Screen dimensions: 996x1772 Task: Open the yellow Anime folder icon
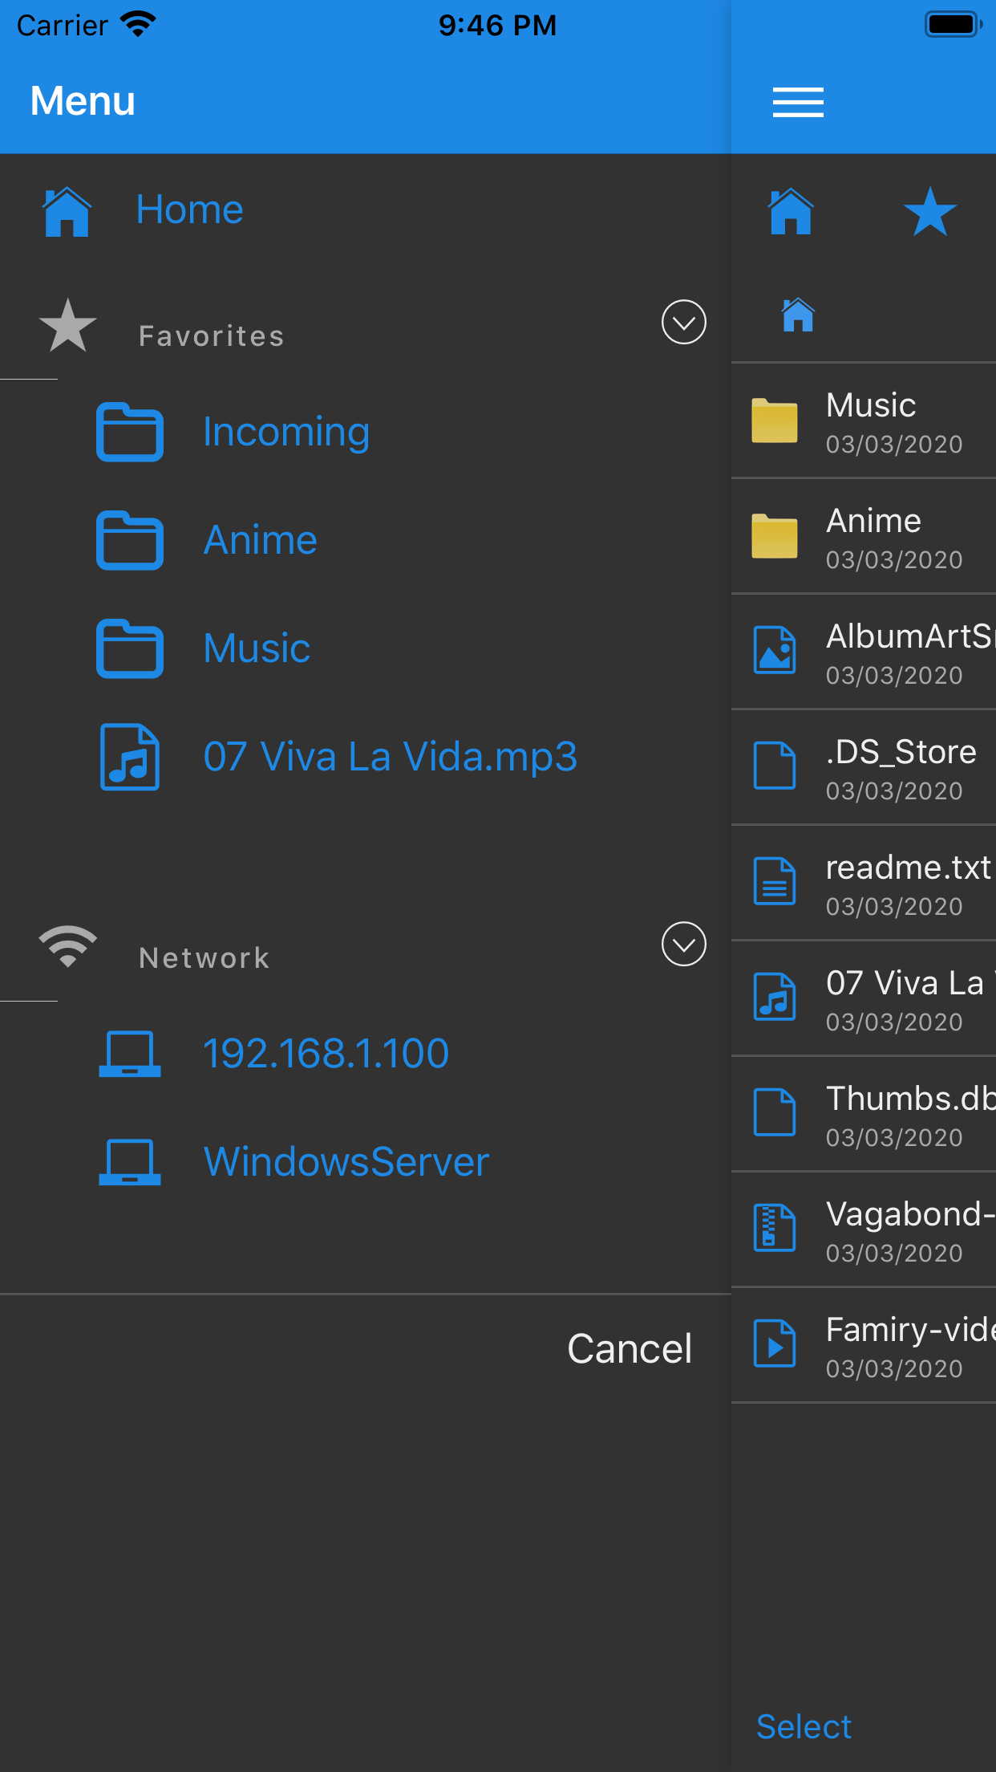[774, 536]
